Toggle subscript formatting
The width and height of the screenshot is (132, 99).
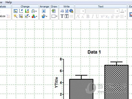[x=107, y=17]
